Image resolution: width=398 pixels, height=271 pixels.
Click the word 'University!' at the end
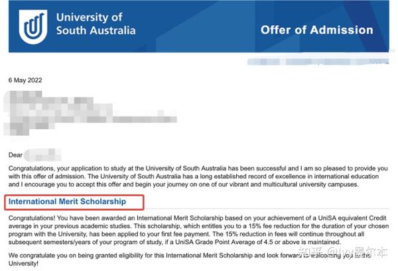click(23, 264)
